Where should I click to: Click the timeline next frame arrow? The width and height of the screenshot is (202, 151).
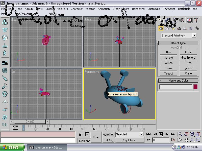47,122
